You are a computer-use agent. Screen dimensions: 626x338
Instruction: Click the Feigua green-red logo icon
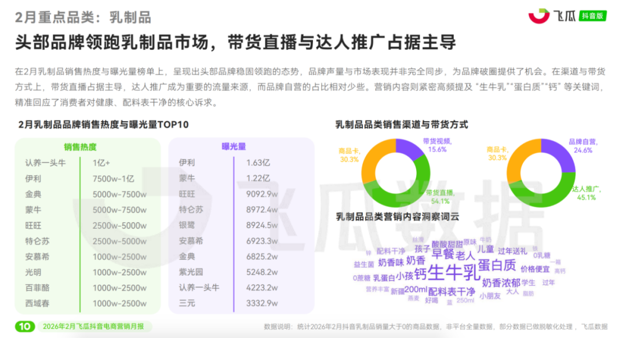[538, 16]
